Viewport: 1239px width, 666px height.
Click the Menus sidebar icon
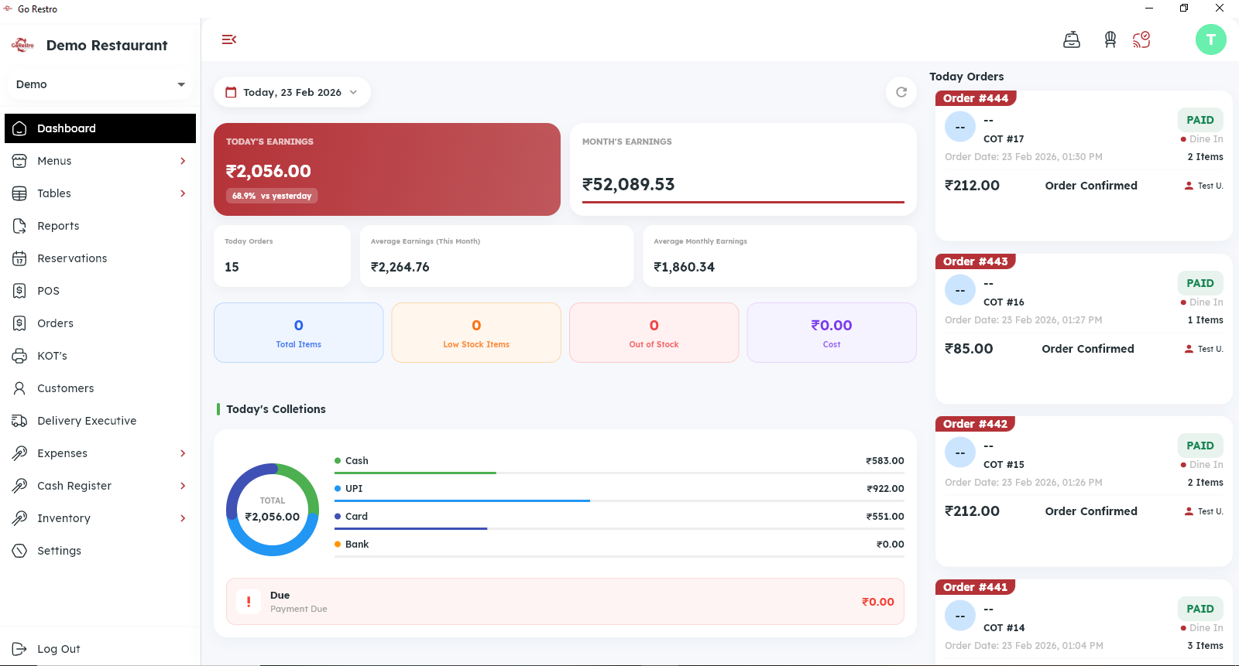click(20, 161)
